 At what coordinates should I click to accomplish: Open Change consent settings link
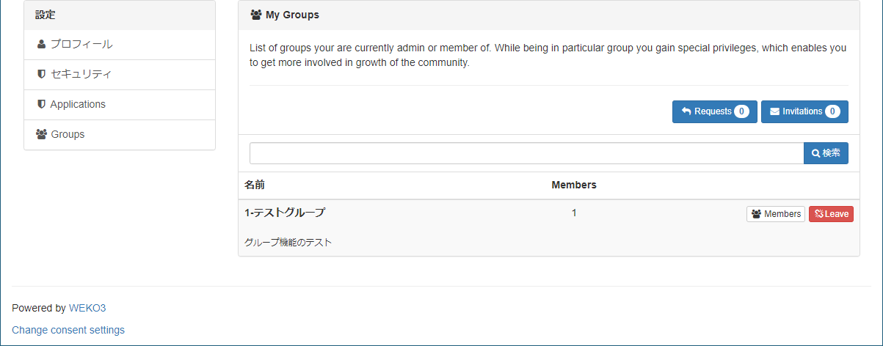click(x=68, y=330)
